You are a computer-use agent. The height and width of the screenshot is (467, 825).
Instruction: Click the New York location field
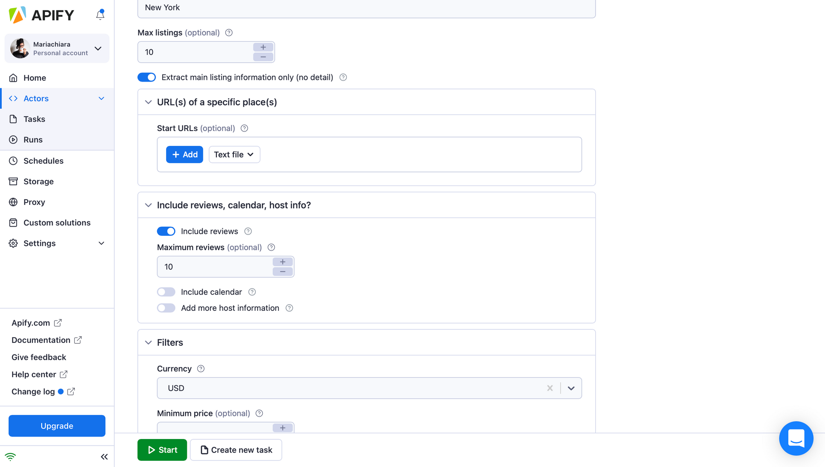[366, 8]
